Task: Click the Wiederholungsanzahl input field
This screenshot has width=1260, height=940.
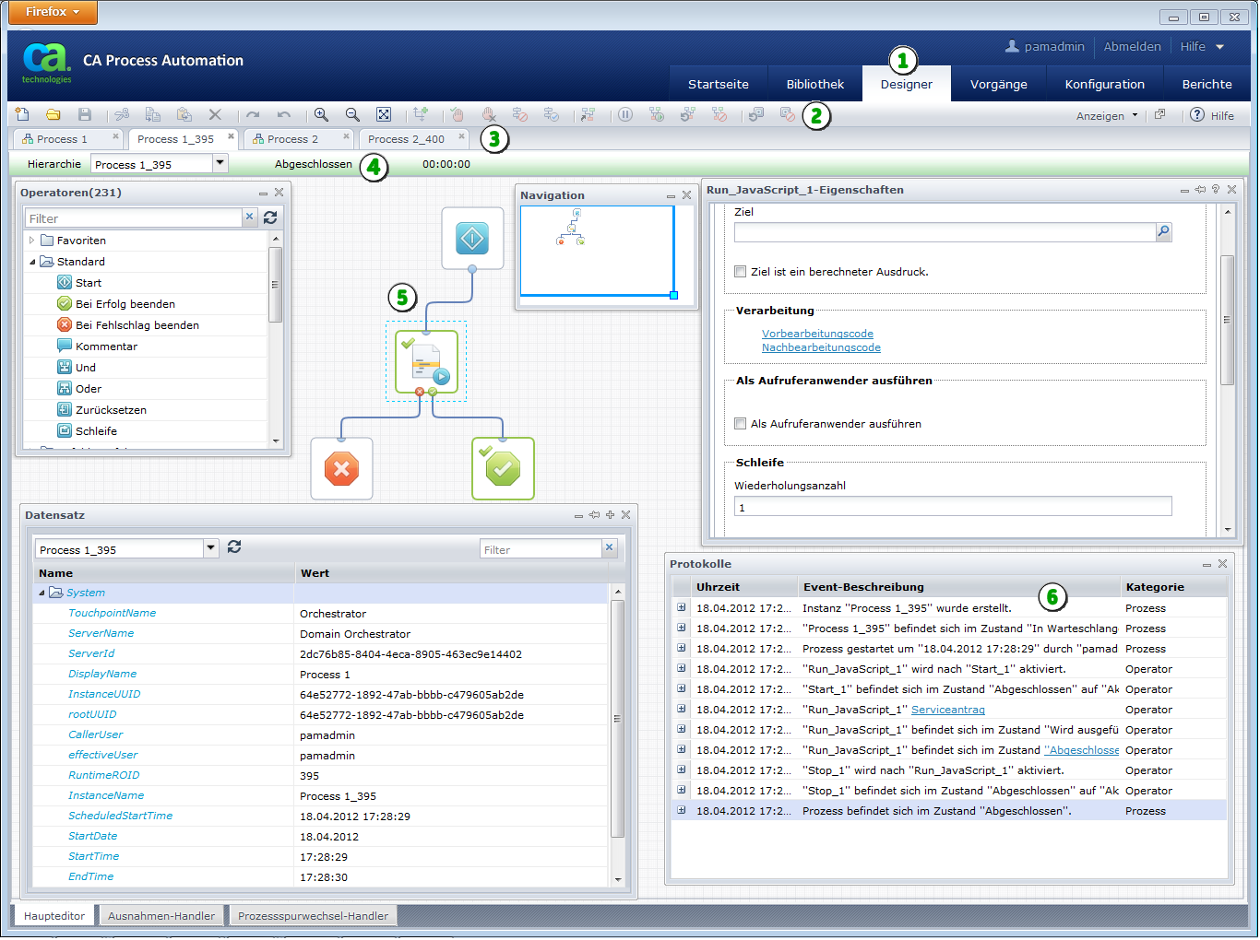Action: [x=952, y=507]
